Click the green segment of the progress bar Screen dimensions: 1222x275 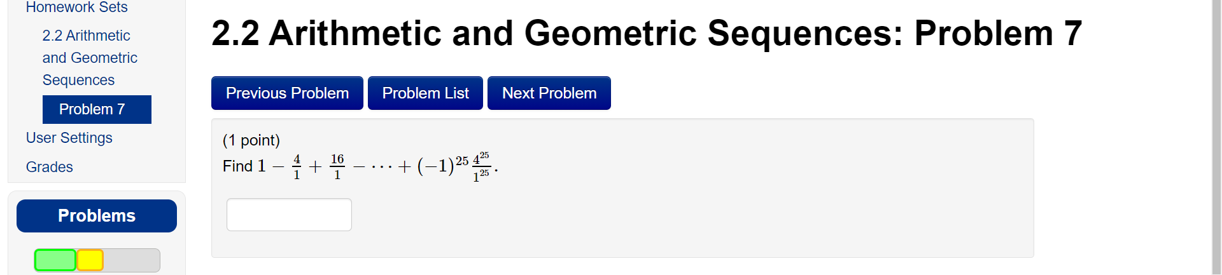pyautogui.click(x=55, y=260)
